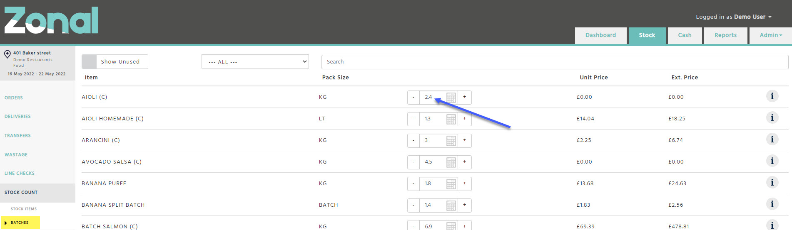Open the --- ALL --- category dropdown
This screenshot has width=792, height=230.
click(x=255, y=62)
